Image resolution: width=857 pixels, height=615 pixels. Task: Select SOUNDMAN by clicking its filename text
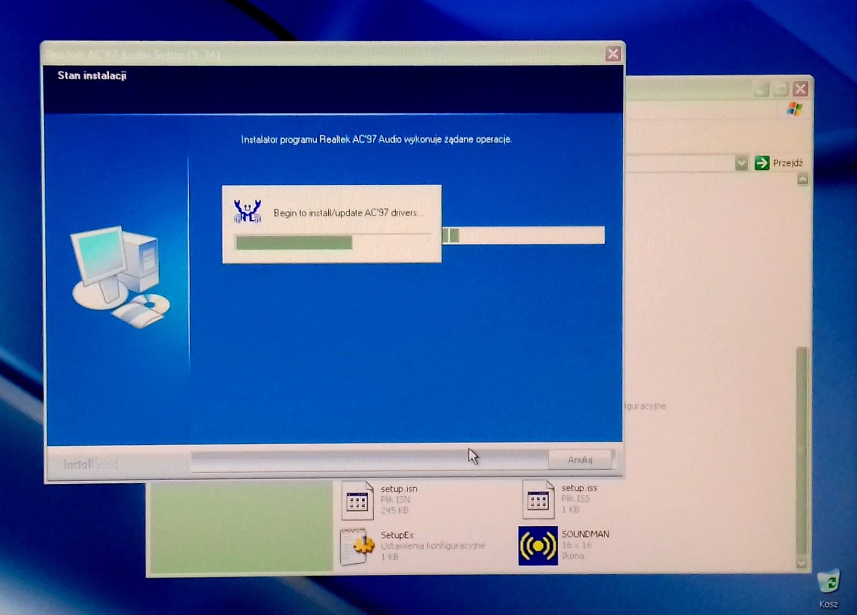point(583,534)
